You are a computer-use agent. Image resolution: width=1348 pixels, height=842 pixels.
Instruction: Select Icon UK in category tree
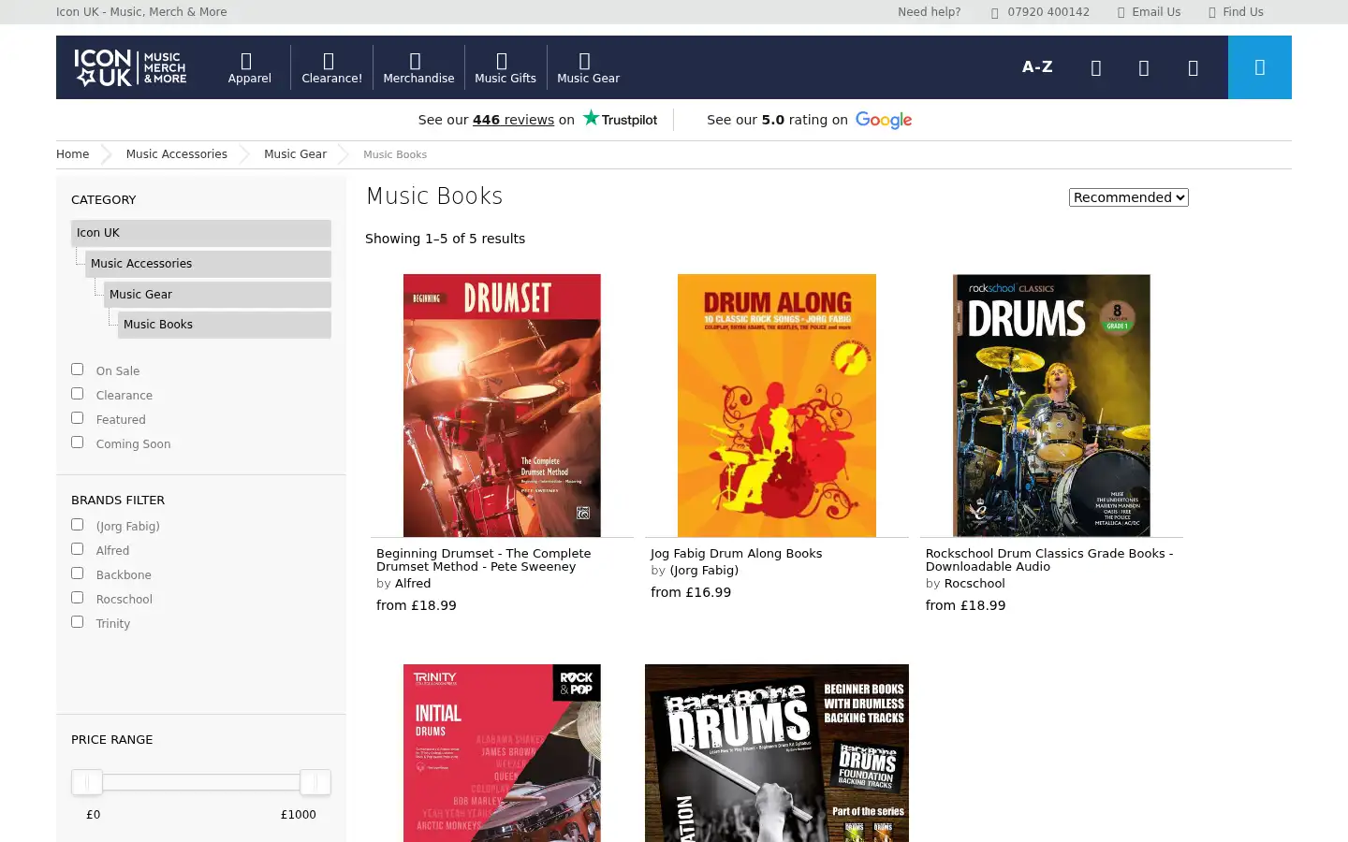(201, 233)
